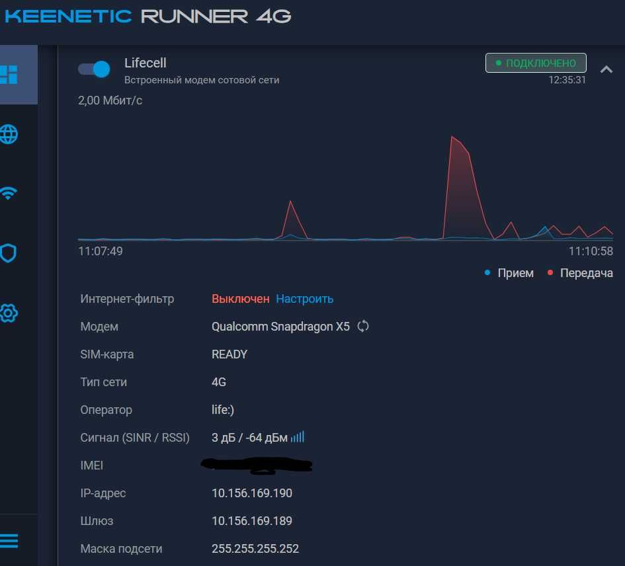Open the Internet globe icon in sidebar
Screen dimensions: 625x566
click(9, 134)
